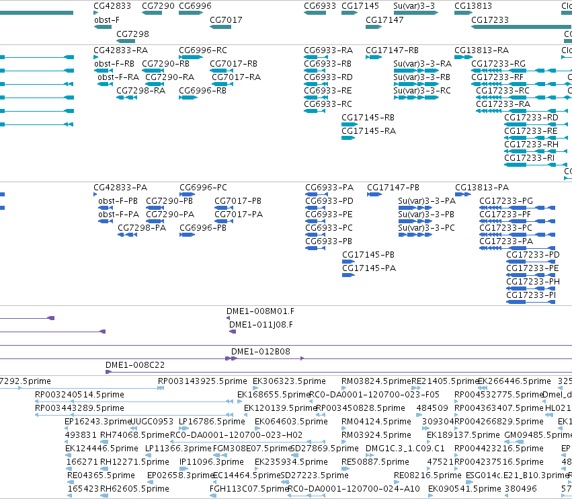
Task: Select transcript CG6933-RC
Action: click(328, 104)
